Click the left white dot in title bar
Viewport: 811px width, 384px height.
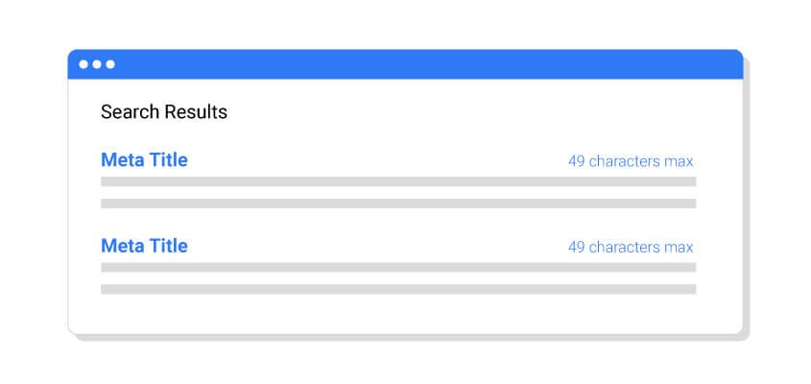point(83,64)
